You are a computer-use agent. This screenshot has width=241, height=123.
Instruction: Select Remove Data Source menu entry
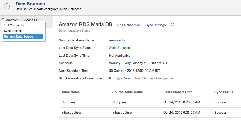[x=23, y=37]
